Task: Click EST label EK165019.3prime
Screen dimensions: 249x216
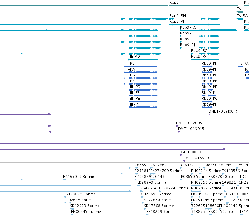Action: 79,177
